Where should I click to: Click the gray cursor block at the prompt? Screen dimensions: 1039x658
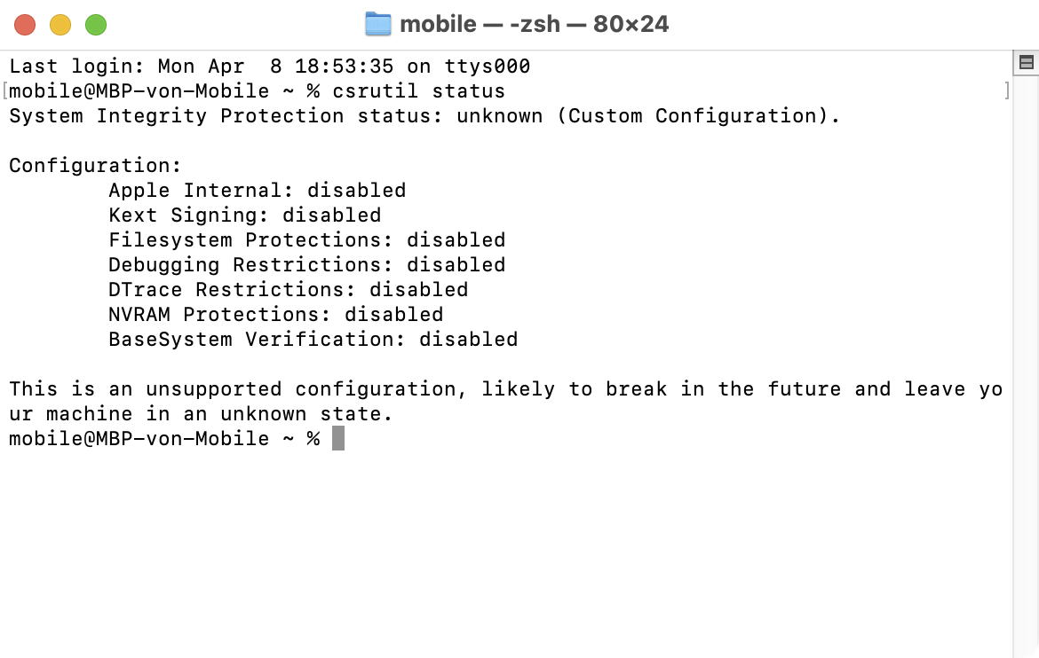[x=338, y=438]
